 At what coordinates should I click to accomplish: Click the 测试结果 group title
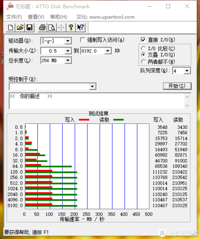click(x=98, y=114)
